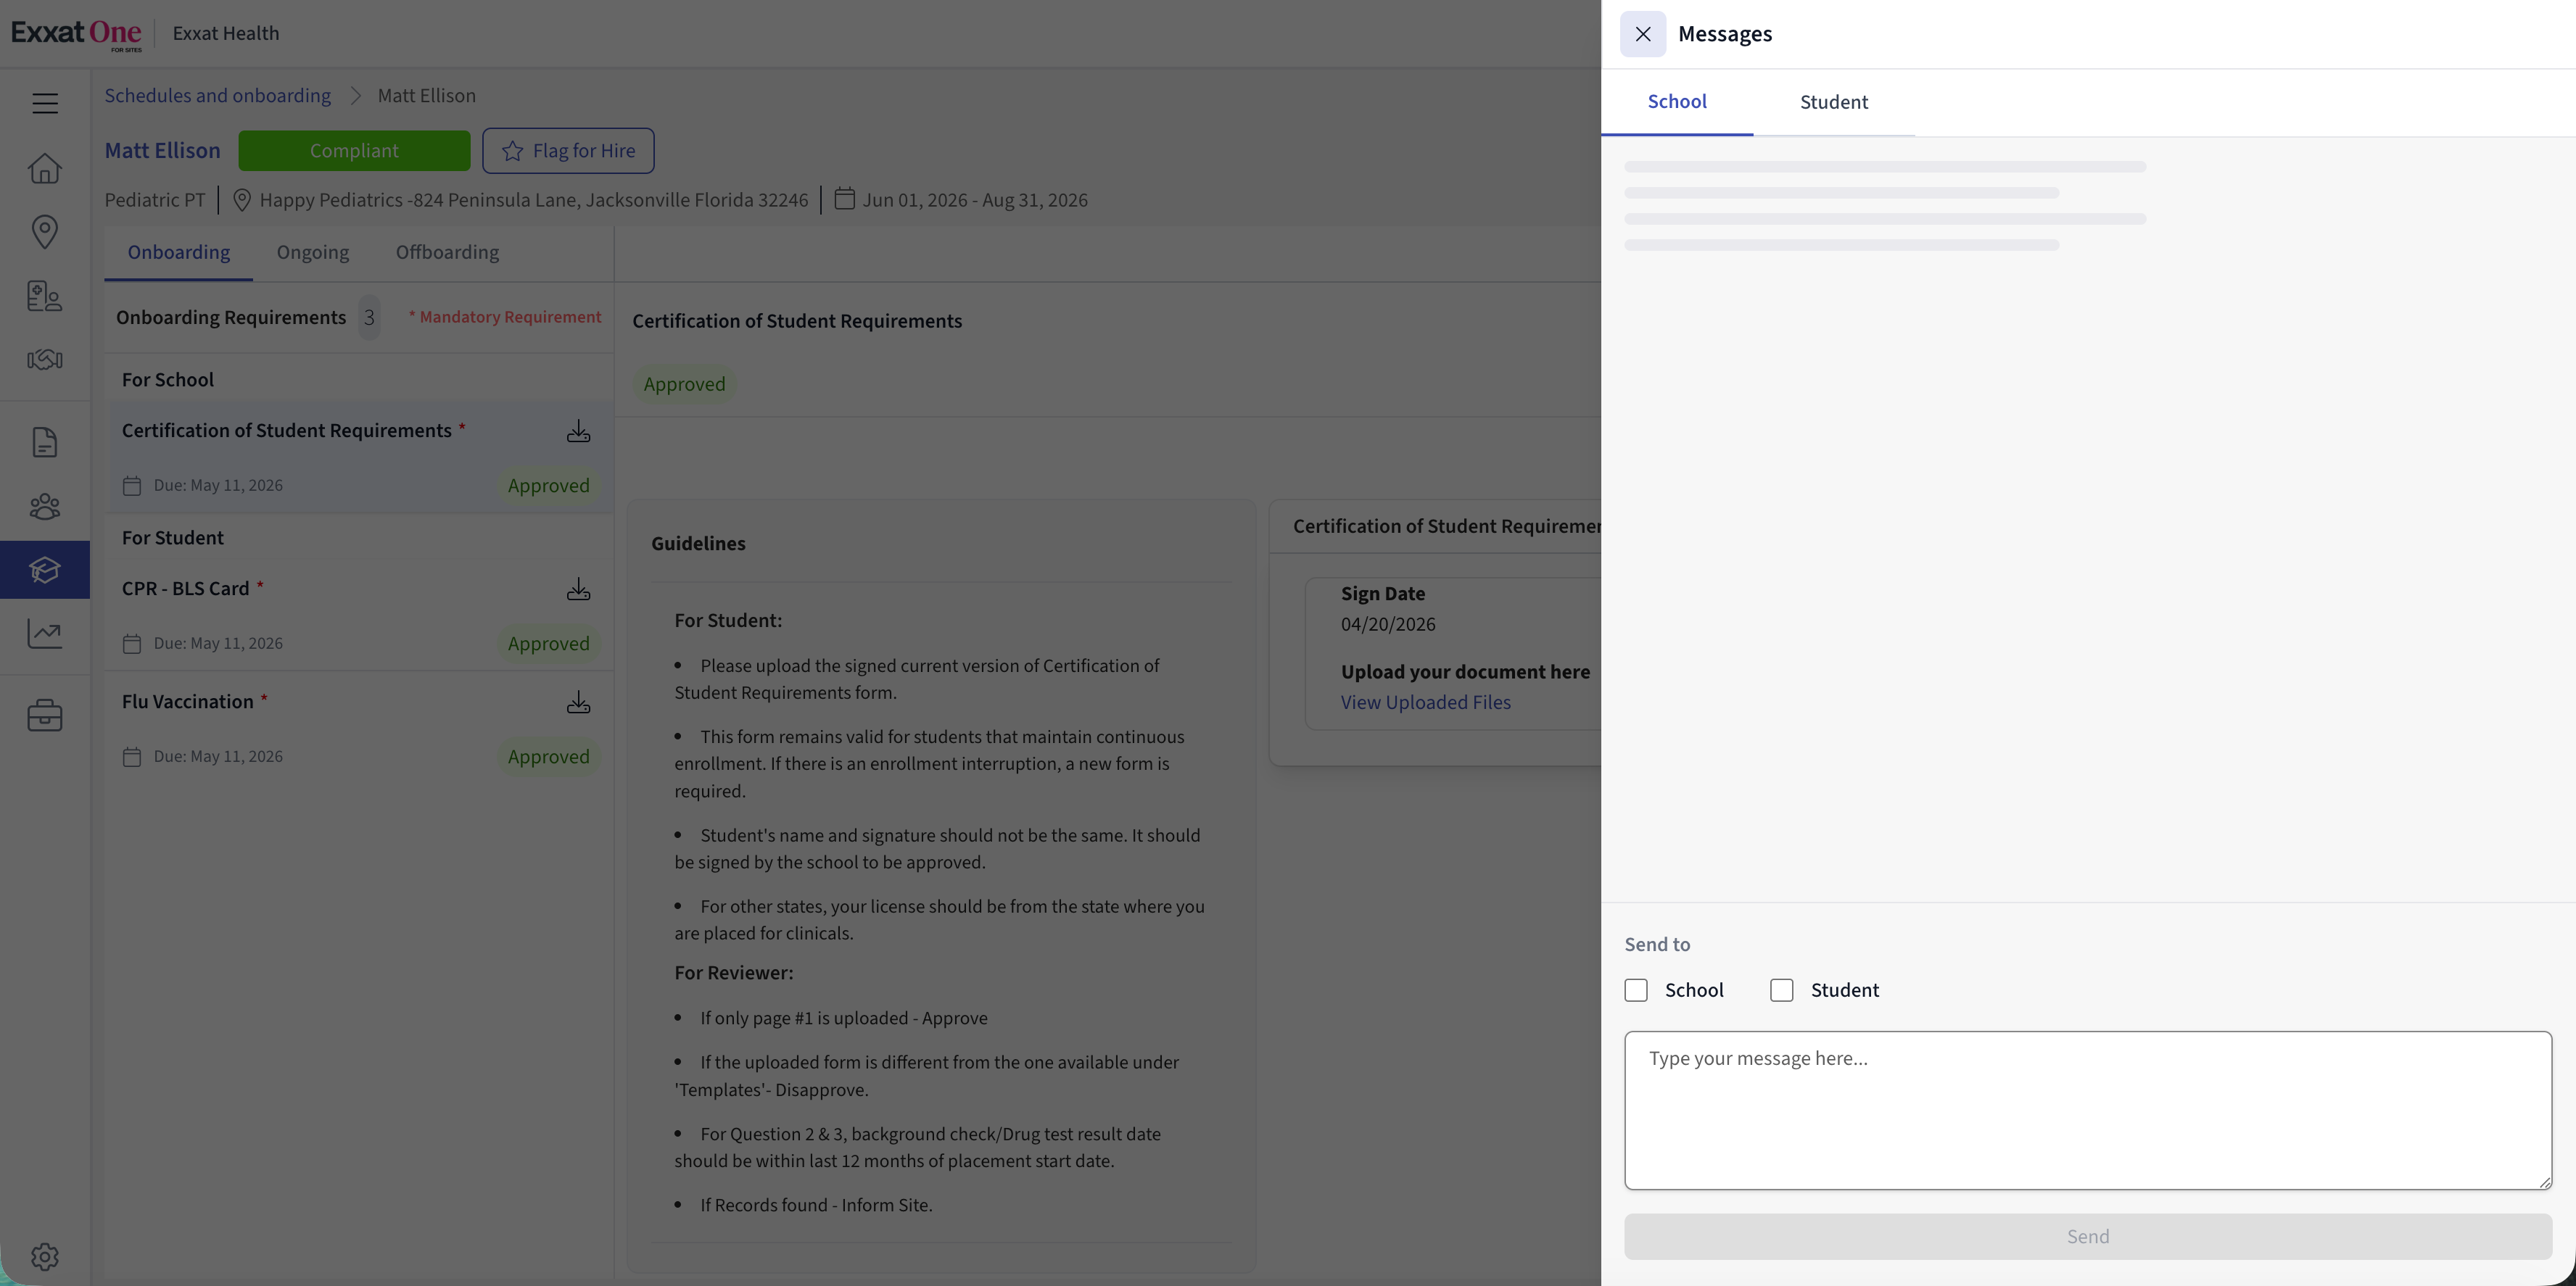Screen dimensions: 2576x1286
Task: Open the building and person sidebar icon
Action: 45,296
